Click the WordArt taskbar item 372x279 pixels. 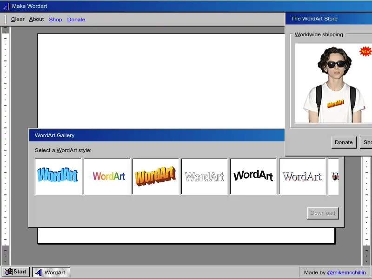[x=51, y=272]
